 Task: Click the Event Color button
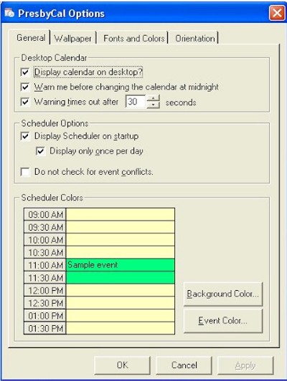(222, 321)
